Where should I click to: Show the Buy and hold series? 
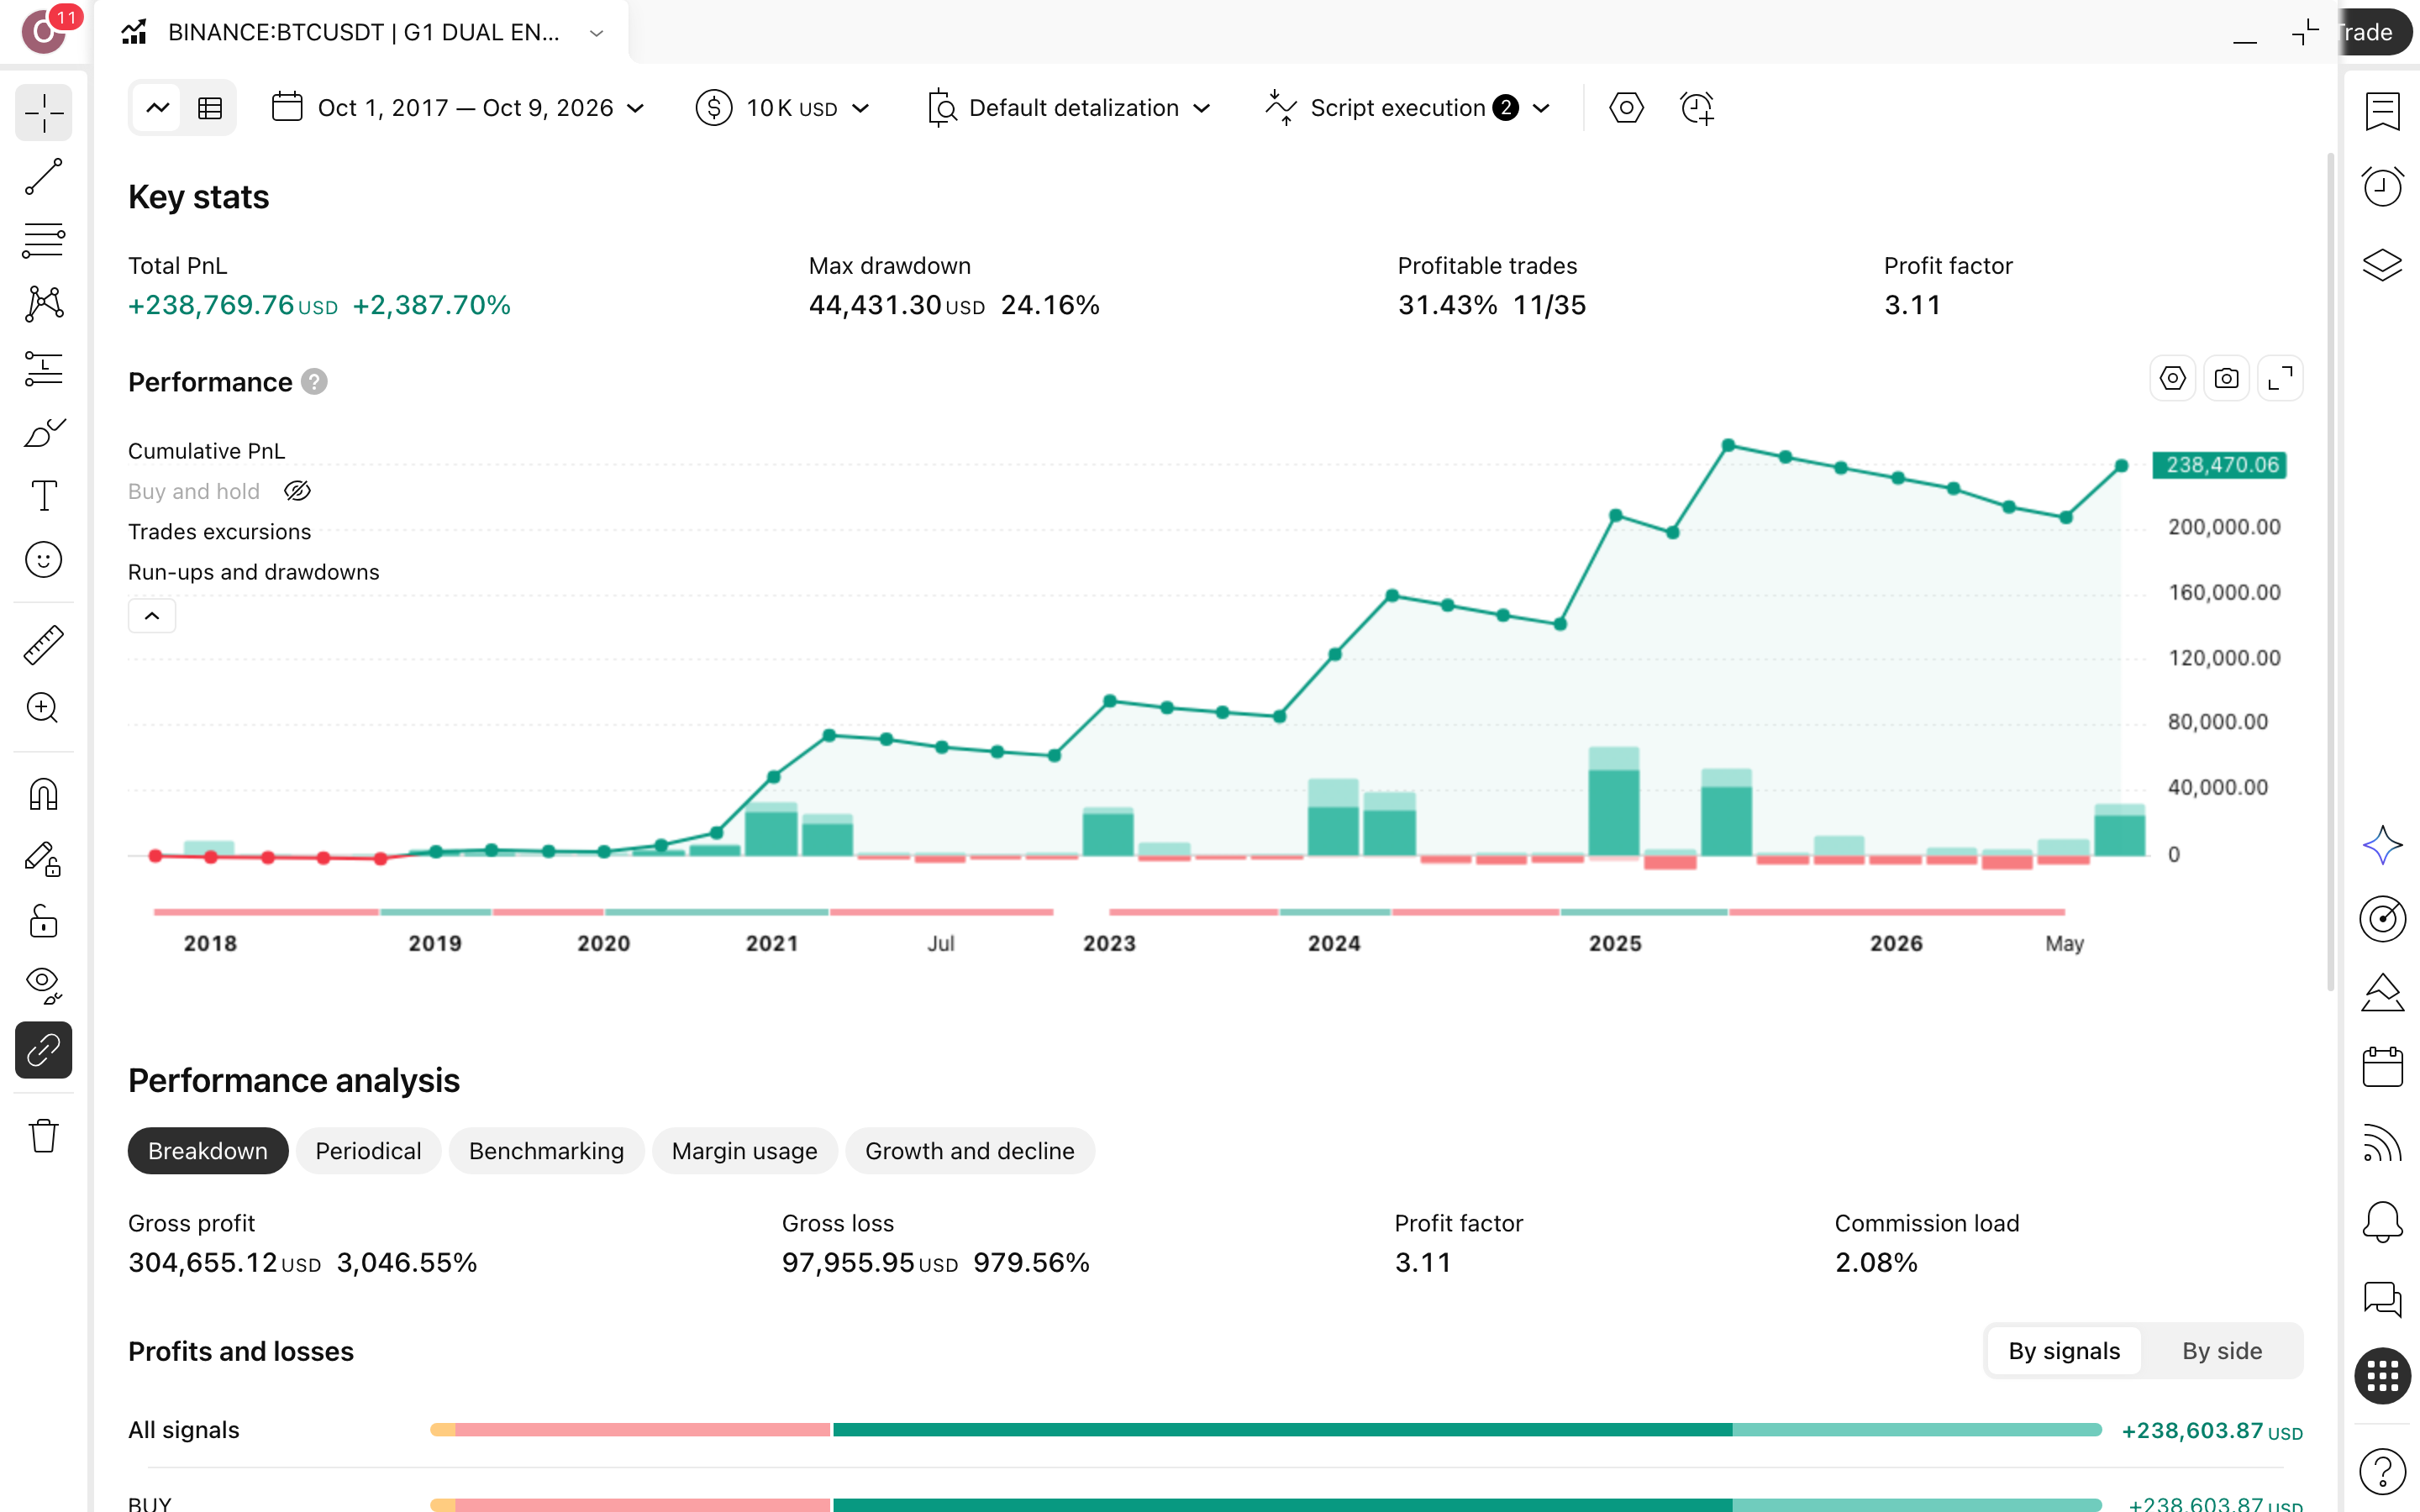pyautogui.click(x=298, y=491)
